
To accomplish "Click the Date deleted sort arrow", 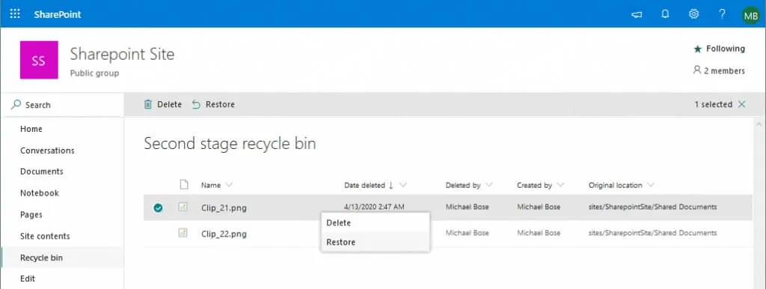I will pyautogui.click(x=390, y=186).
